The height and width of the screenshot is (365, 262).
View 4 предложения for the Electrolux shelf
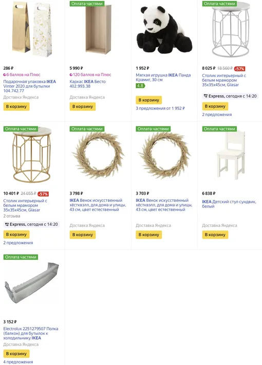[x=18, y=362]
